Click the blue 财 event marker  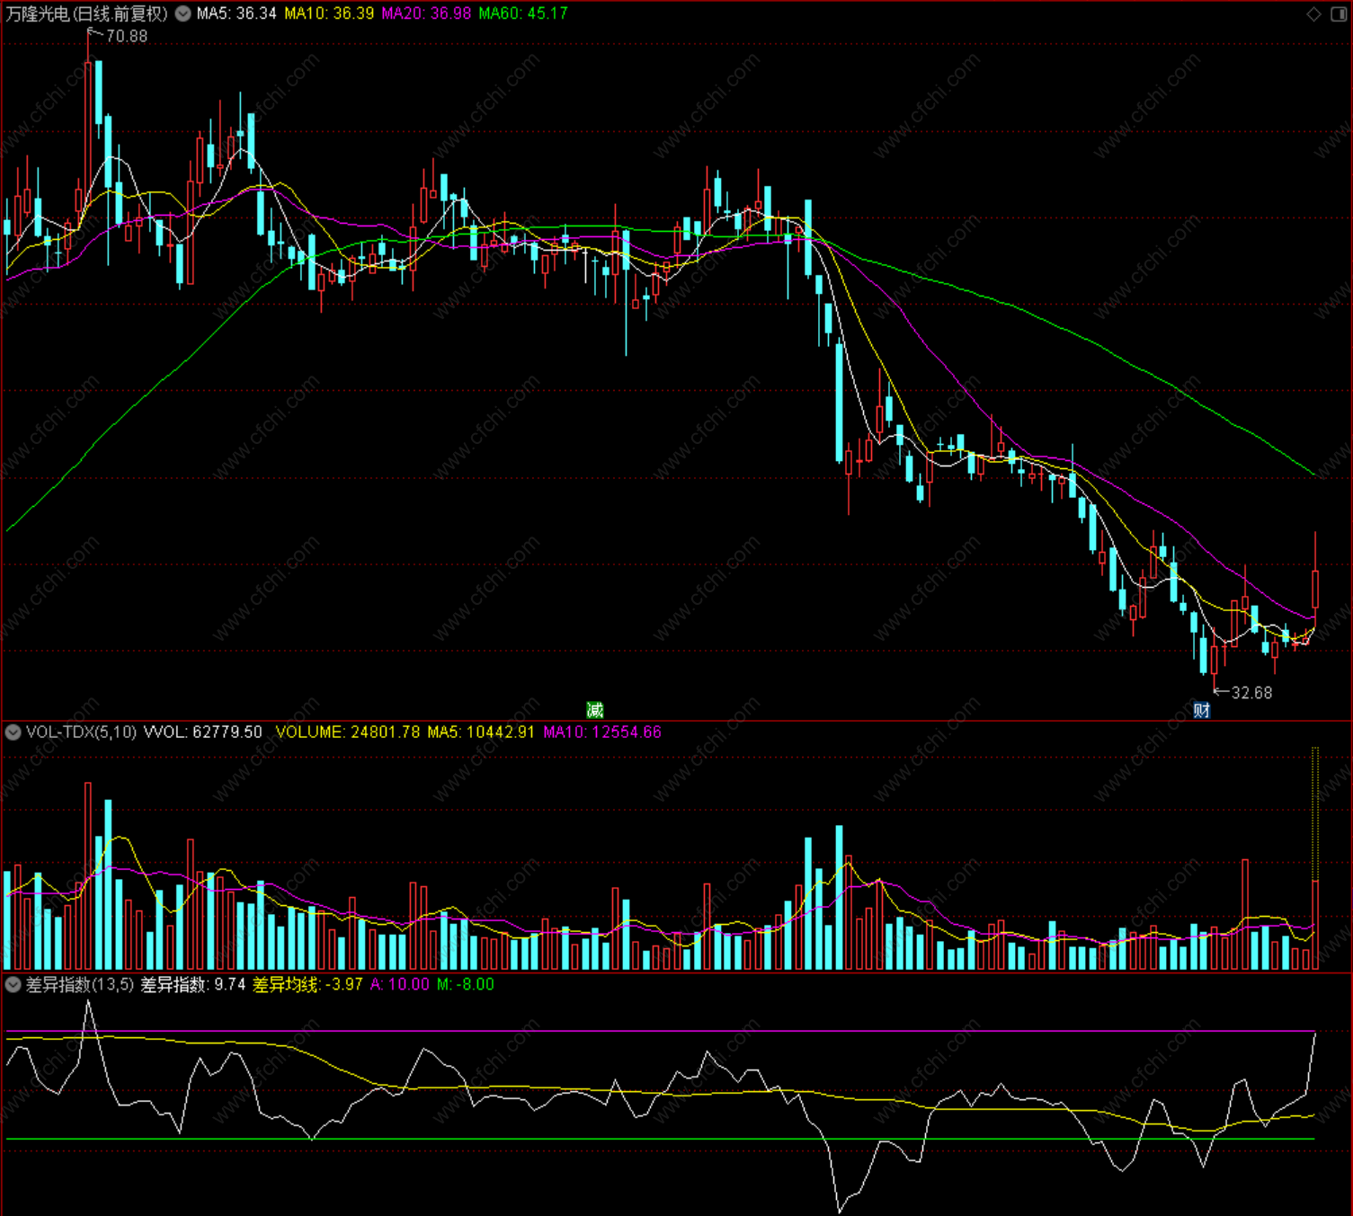tap(1202, 710)
